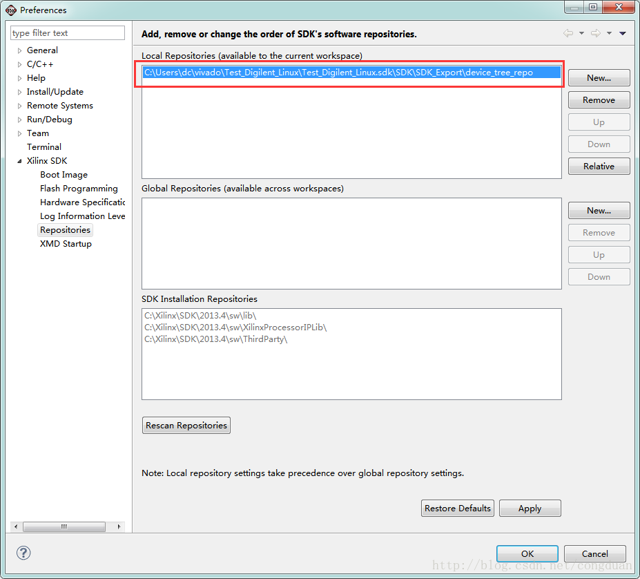
Task: Expand the Run/Debug tree node
Action: point(19,120)
